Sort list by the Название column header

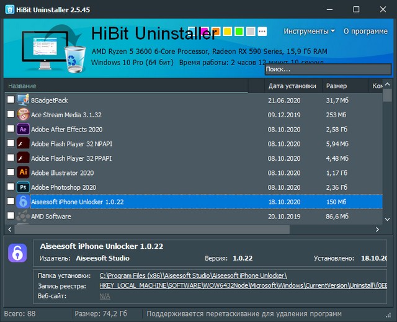pyautogui.click(x=22, y=86)
